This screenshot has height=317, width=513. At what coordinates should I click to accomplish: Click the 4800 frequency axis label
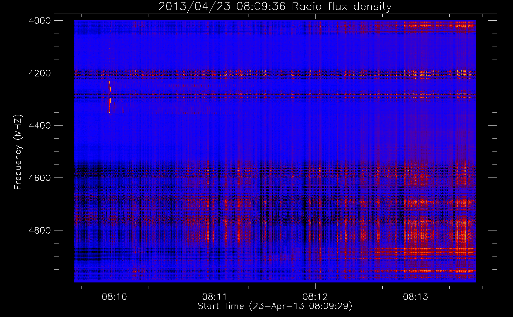[40, 230]
